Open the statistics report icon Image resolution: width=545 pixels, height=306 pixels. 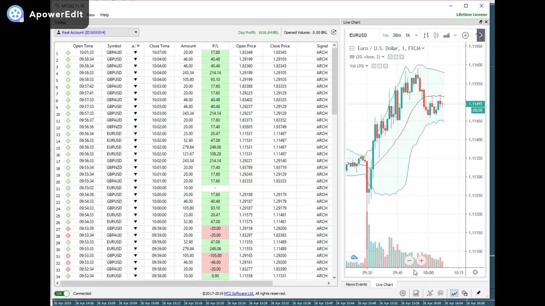click(x=416, y=293)
